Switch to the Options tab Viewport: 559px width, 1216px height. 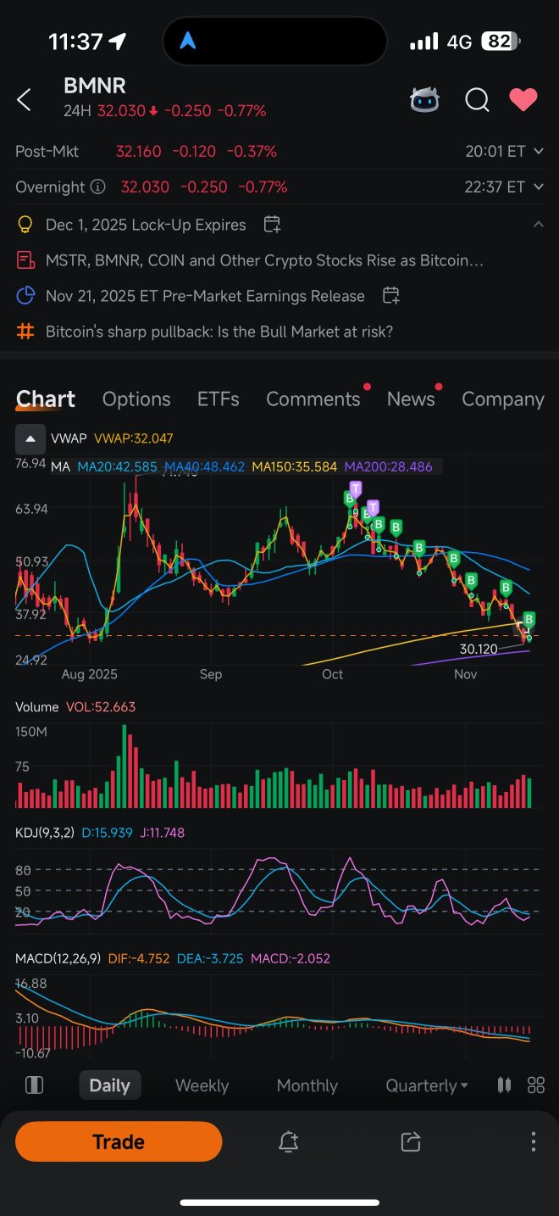click(x=136, y=399)
